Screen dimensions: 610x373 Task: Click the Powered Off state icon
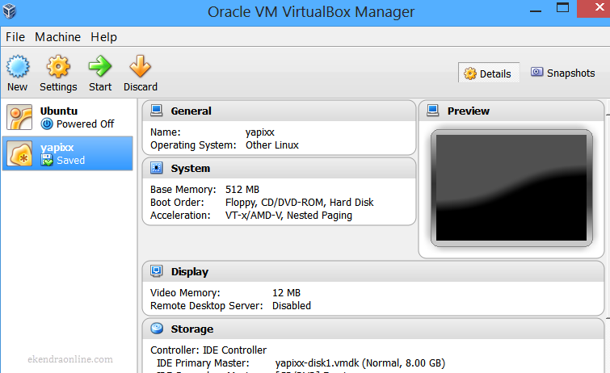47,124
